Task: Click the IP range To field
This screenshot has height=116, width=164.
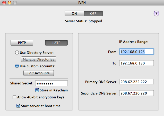Action: pos(136,63)
